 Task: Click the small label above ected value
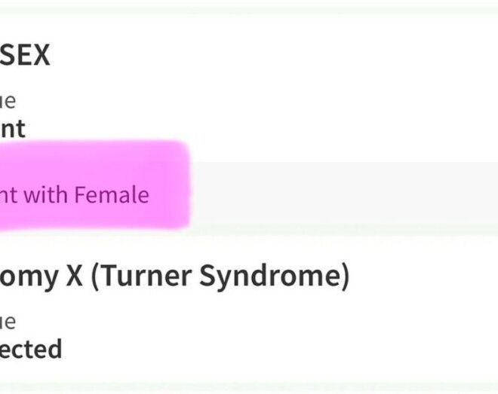point(8,322)
